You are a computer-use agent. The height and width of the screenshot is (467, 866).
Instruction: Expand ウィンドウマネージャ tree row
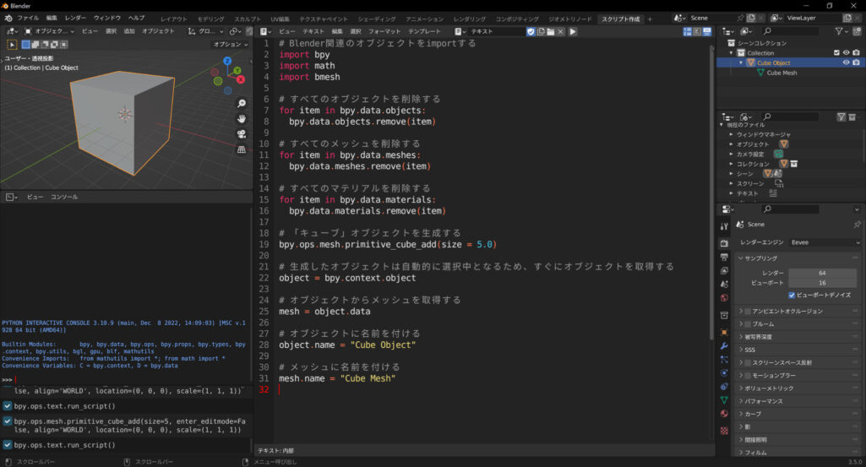point(731,134)
